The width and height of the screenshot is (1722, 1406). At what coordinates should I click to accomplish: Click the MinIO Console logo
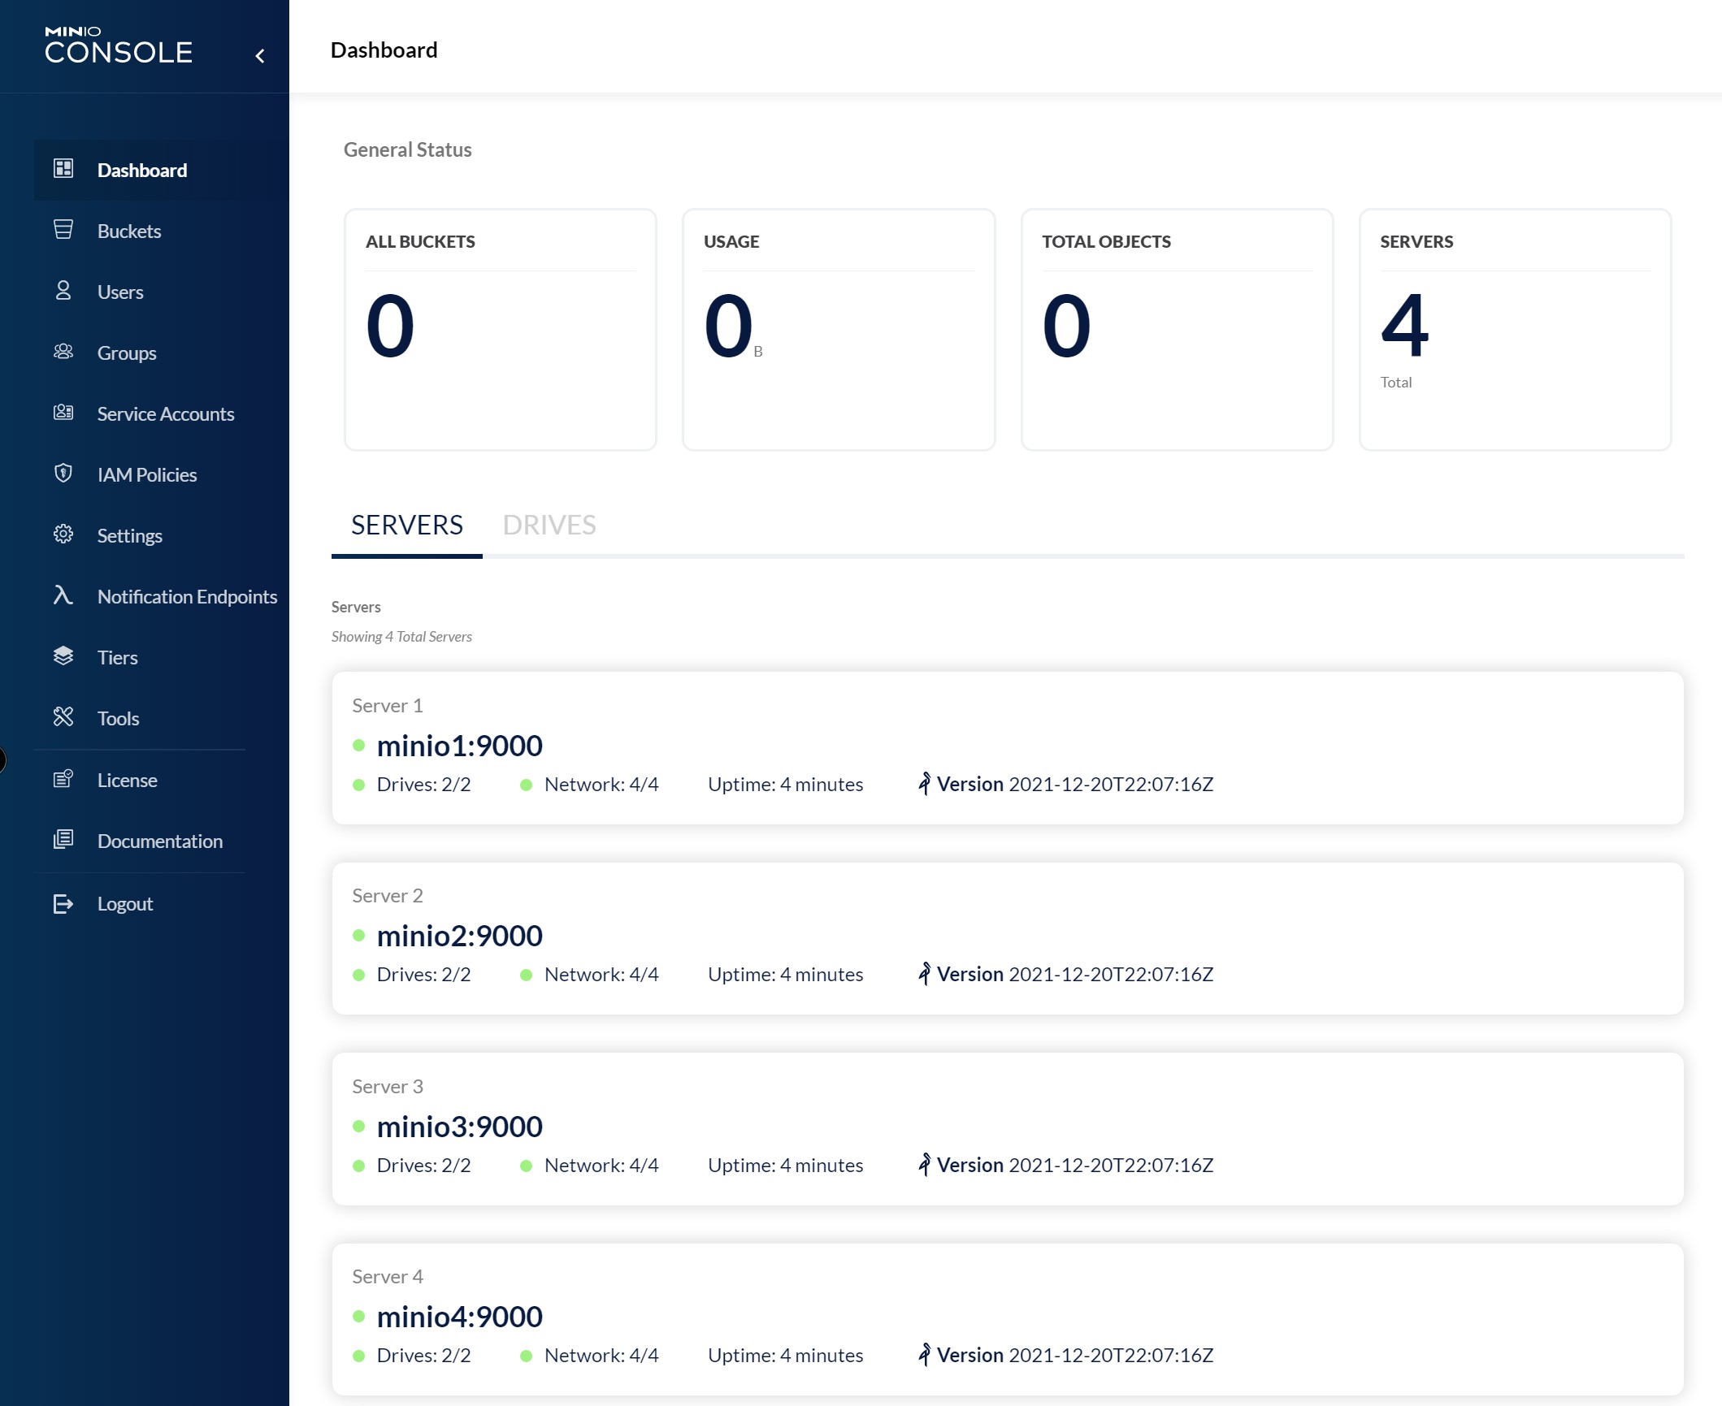coord(119,45)
